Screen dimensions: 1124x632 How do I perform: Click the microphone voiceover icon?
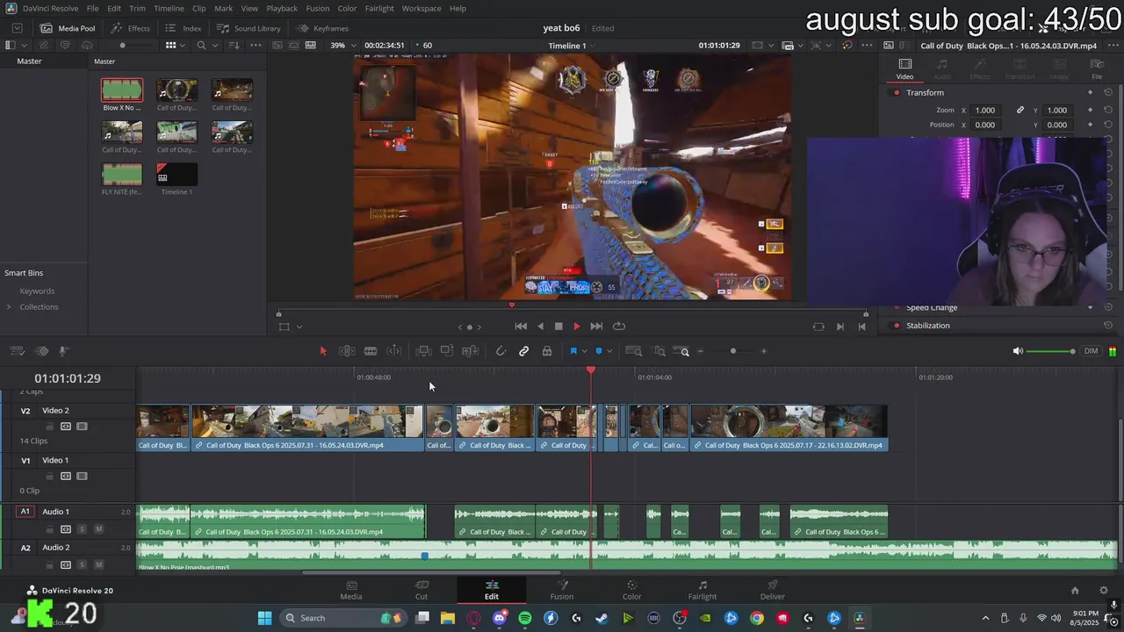[x=63, y=351]
